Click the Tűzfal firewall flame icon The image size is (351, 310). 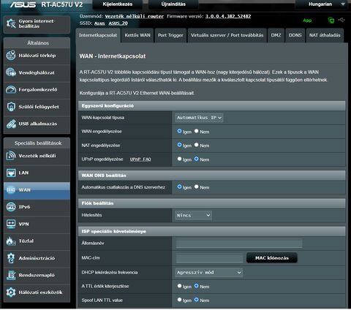(11, 241)
